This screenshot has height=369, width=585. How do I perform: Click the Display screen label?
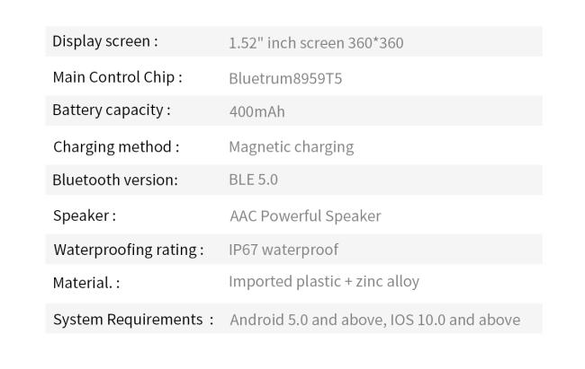click(104, 41)
